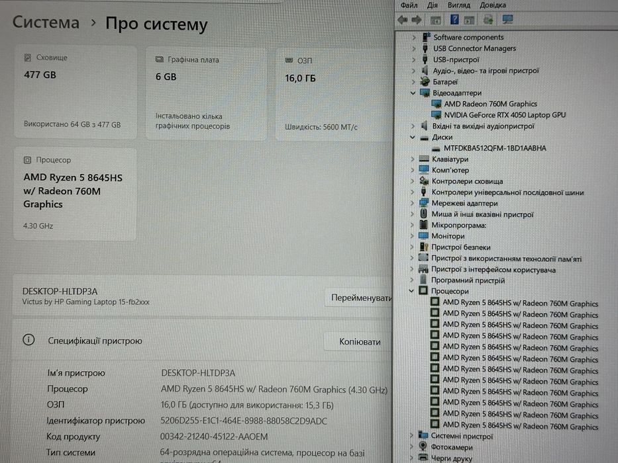Click the Клавіатури keyboard icon
The image size is (618, 463).
click(424, 159)
